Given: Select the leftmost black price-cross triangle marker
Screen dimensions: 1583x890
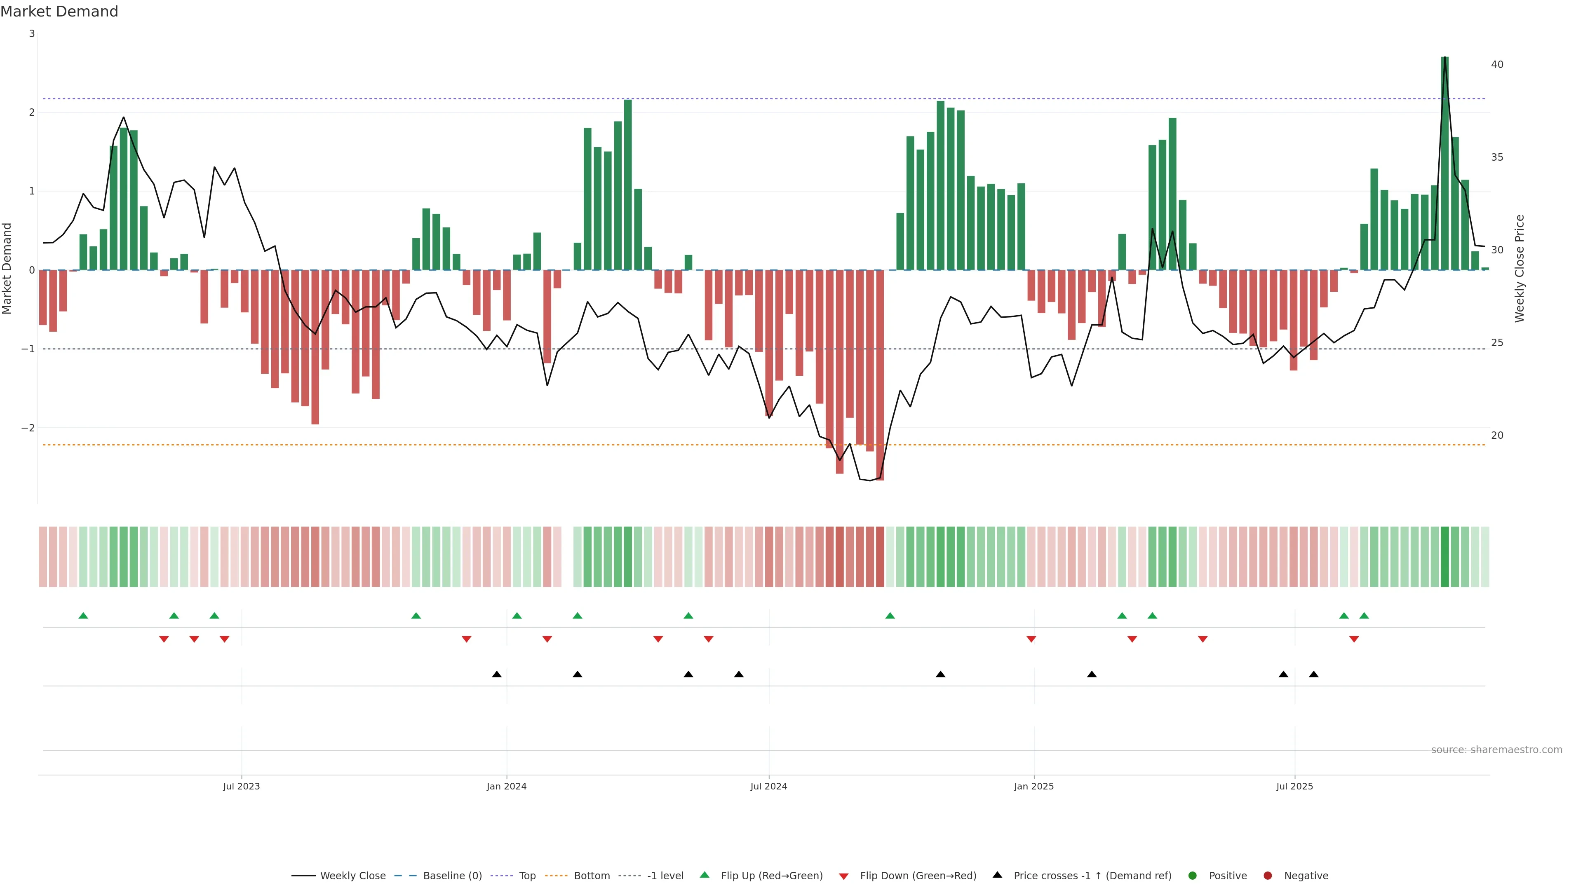Looking at the screenshot, I should coord(496,675).
